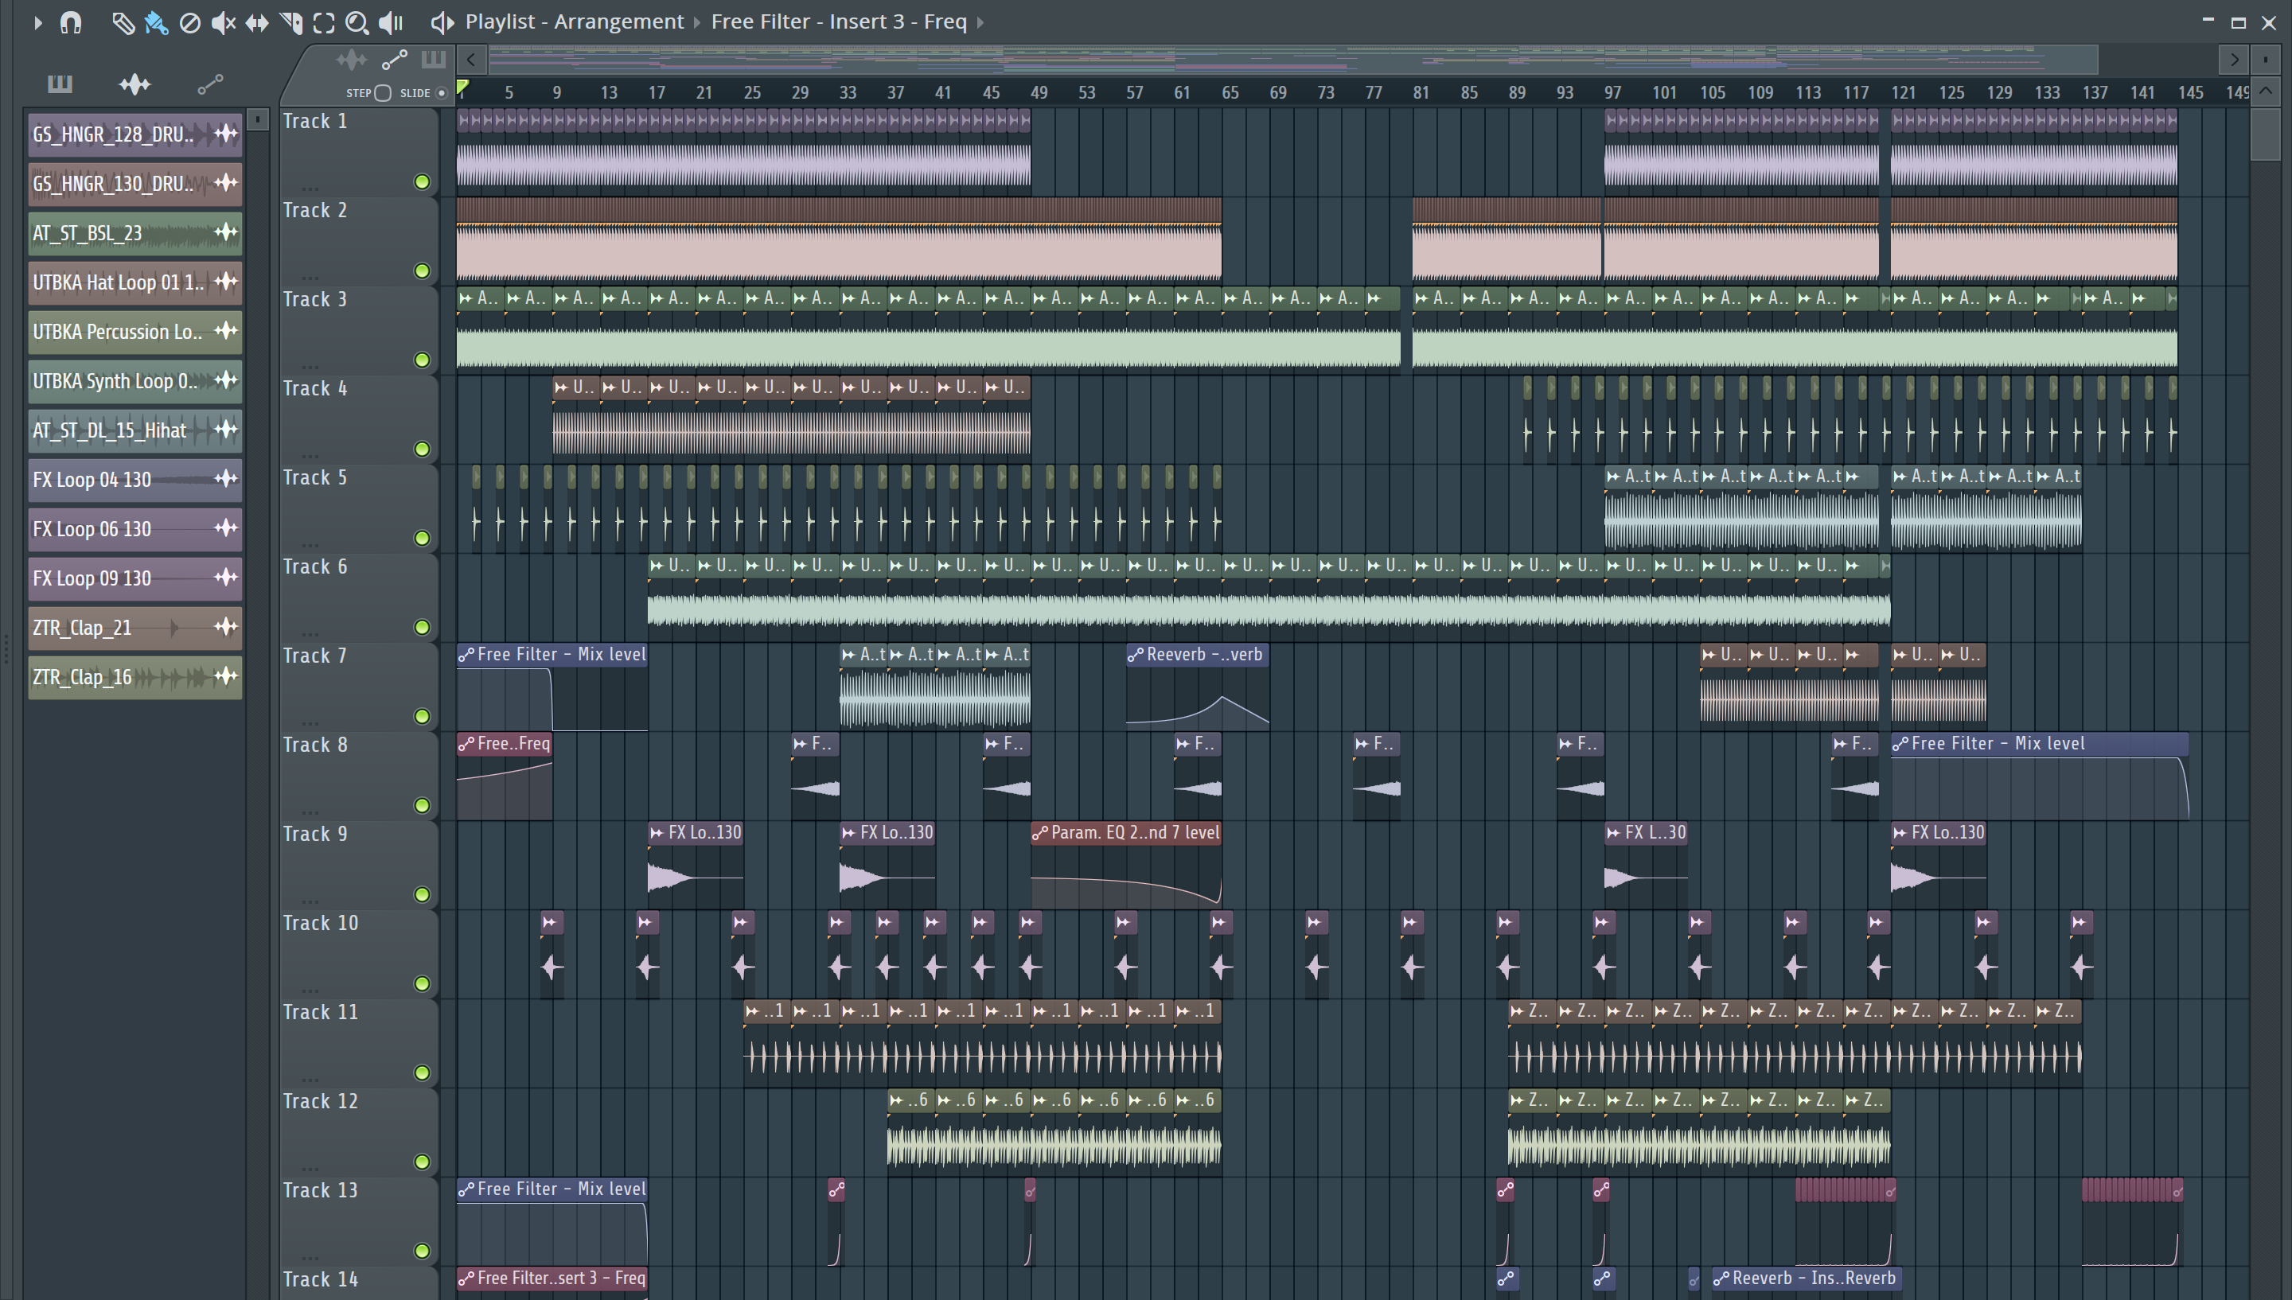Viewport: 2292px width, 1300px height.
Task: Toggle the SLIDE option
Action: tap(441, 93)
